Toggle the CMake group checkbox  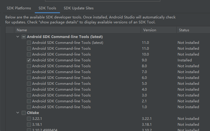(x=24, y=113)
